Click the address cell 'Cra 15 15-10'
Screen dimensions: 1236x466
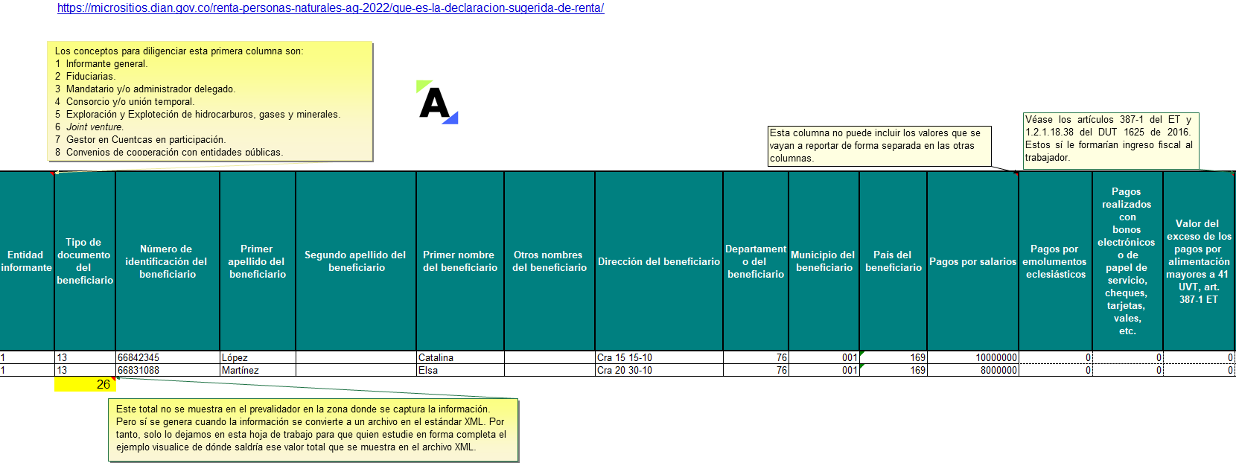point(659,357)
